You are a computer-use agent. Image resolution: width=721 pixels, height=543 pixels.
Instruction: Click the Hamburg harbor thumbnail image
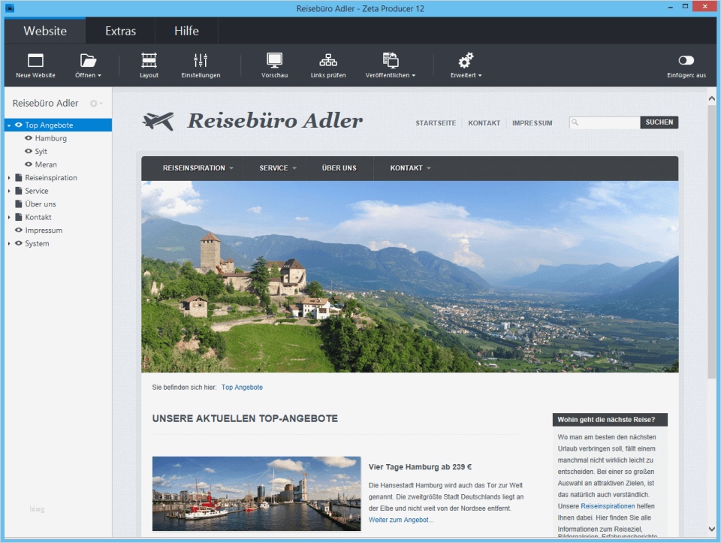coord(256,493)
